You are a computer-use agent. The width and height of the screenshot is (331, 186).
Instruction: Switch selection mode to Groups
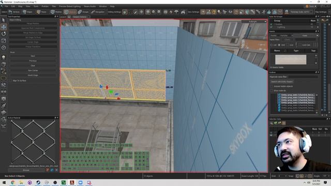(x=83, y=12)
